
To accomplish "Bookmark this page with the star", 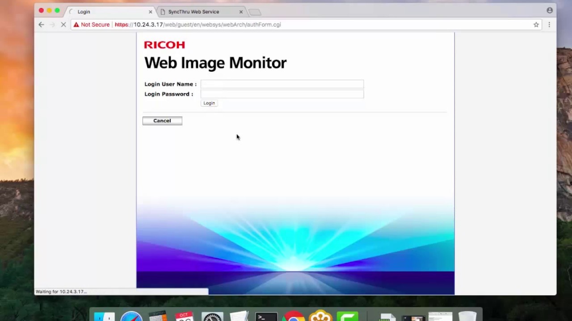I will tap(536, 25).
